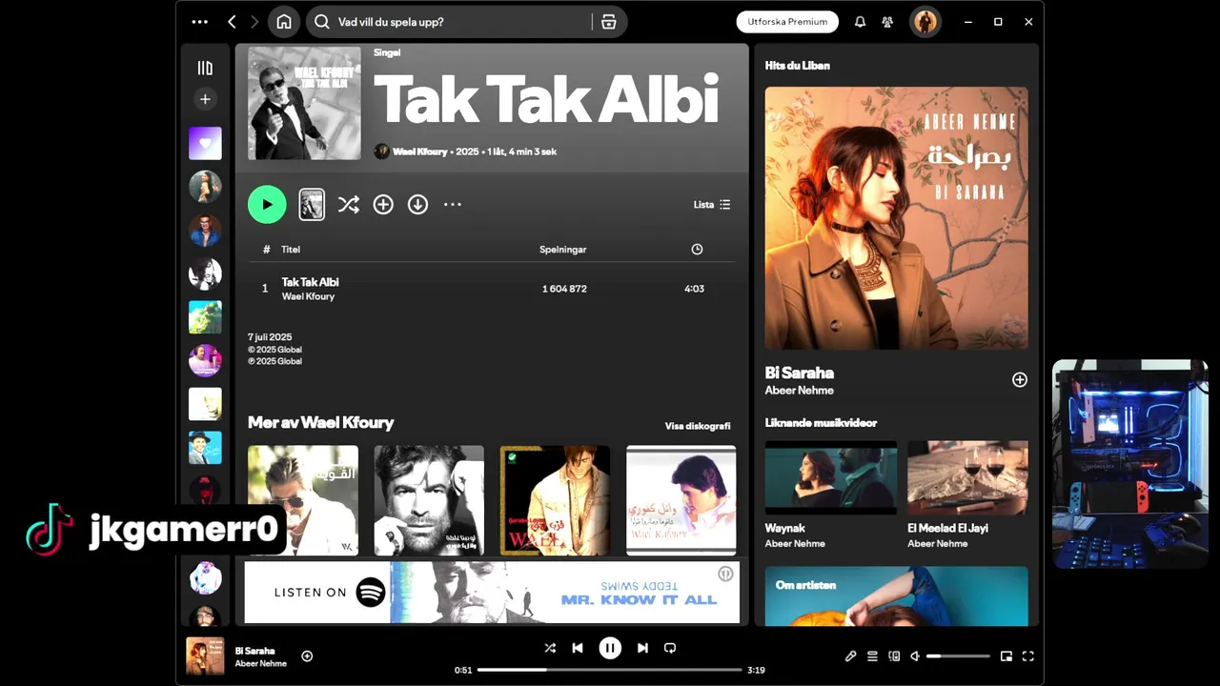Viewport: 1220px width, 686px height.
Task: Click the Mr. Know It All ad banner
Action: coord(492,593)
